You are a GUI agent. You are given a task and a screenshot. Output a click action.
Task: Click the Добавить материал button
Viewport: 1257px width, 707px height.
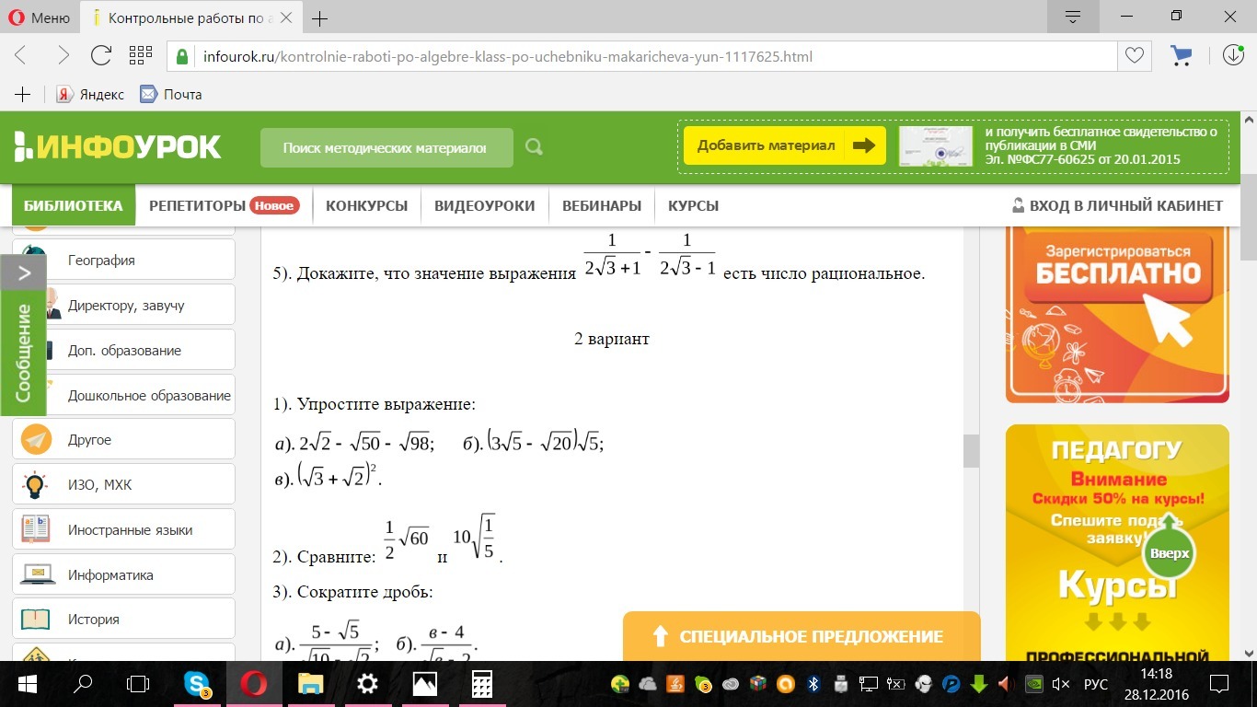point(784,145)
